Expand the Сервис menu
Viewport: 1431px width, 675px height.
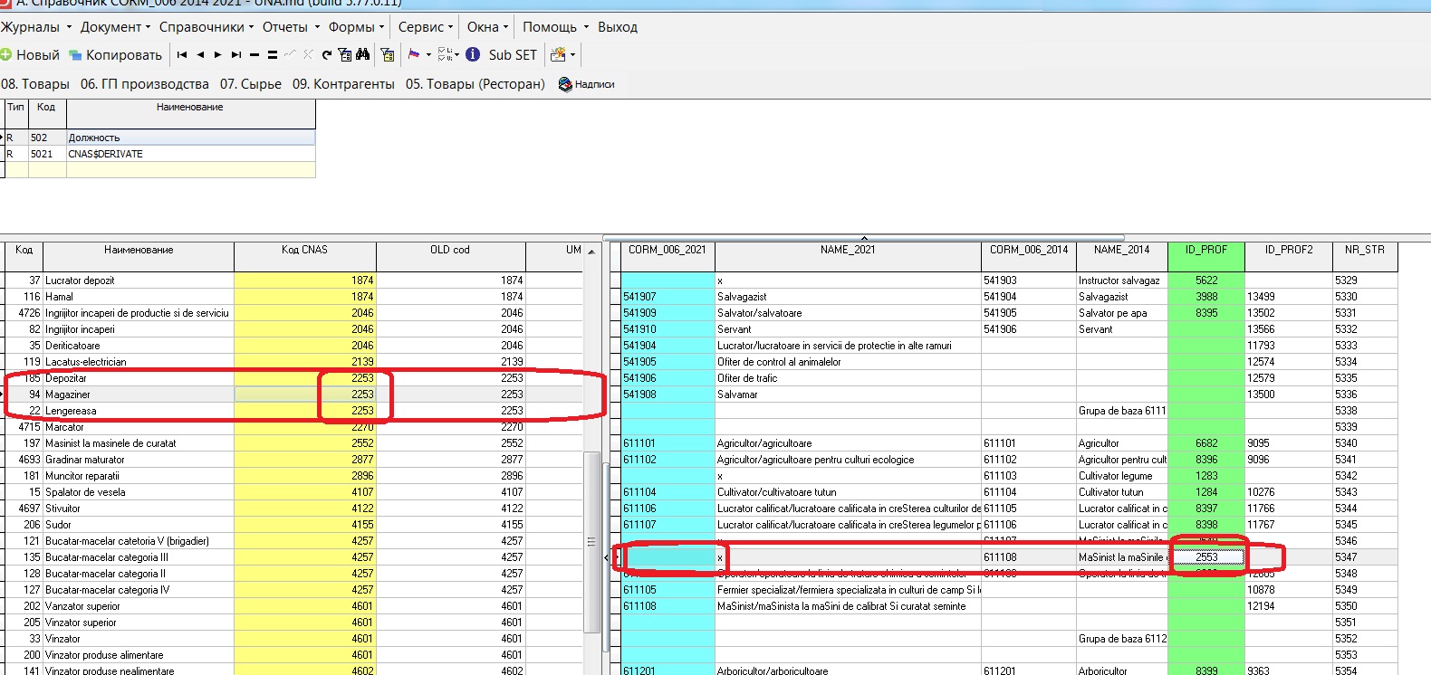coord(426,27)
